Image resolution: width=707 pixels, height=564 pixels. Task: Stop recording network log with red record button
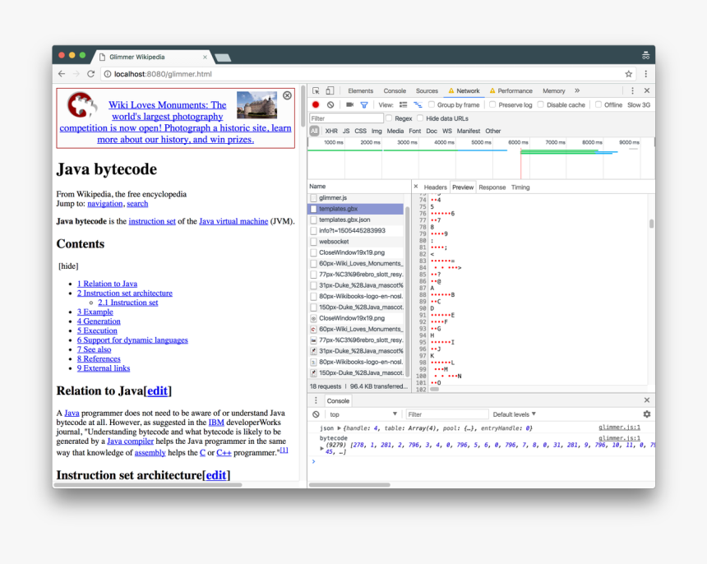pos(315,104)
